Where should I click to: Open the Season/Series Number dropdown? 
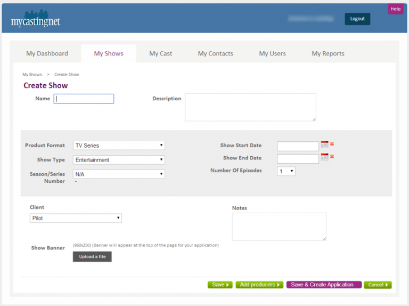tap(119, 174)
